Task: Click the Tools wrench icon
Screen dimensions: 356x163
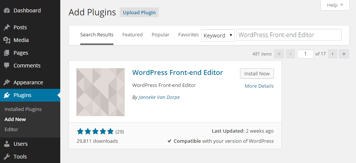Action: [x=7, y=157]
